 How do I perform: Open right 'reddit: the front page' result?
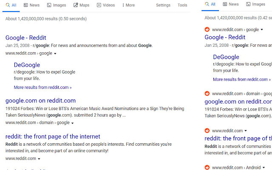[x=238, y=138]
